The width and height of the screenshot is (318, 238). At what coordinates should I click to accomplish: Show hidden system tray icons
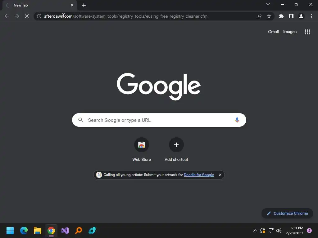click(x=255, y=231)
